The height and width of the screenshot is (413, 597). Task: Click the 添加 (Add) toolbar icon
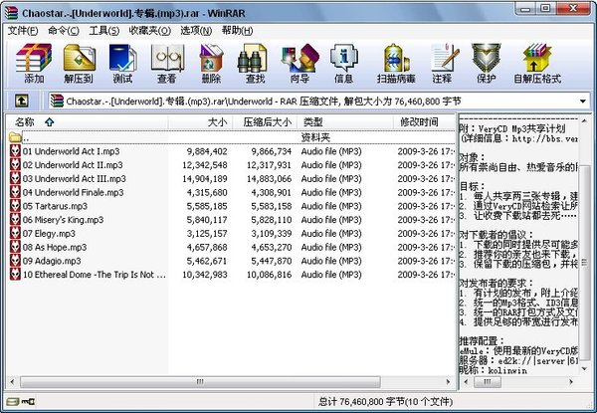[x=34, y=63]
